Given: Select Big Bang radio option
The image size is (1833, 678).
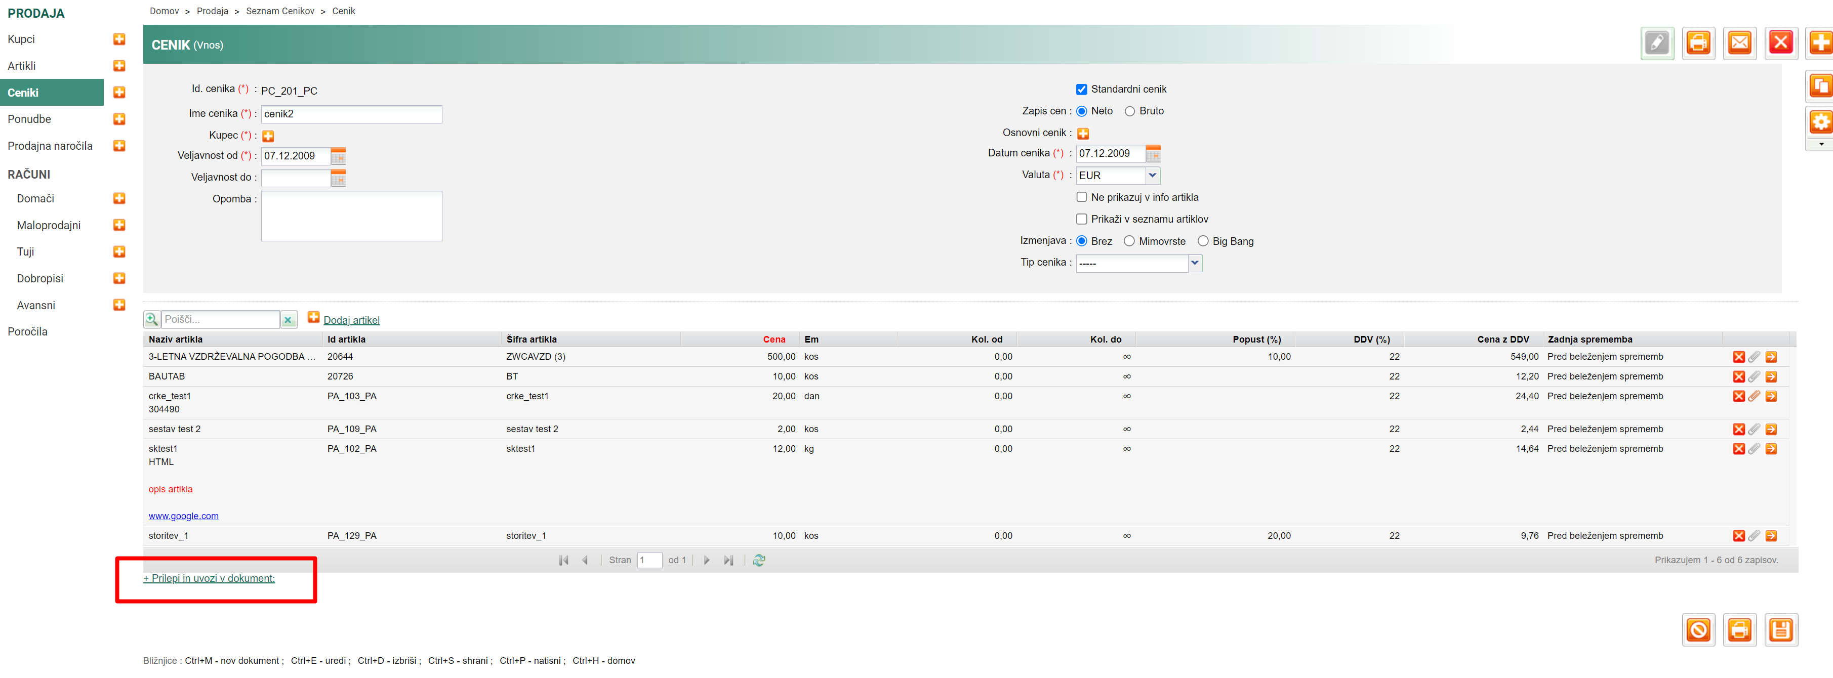Looking at the screenshot, I should (1203, 242).
